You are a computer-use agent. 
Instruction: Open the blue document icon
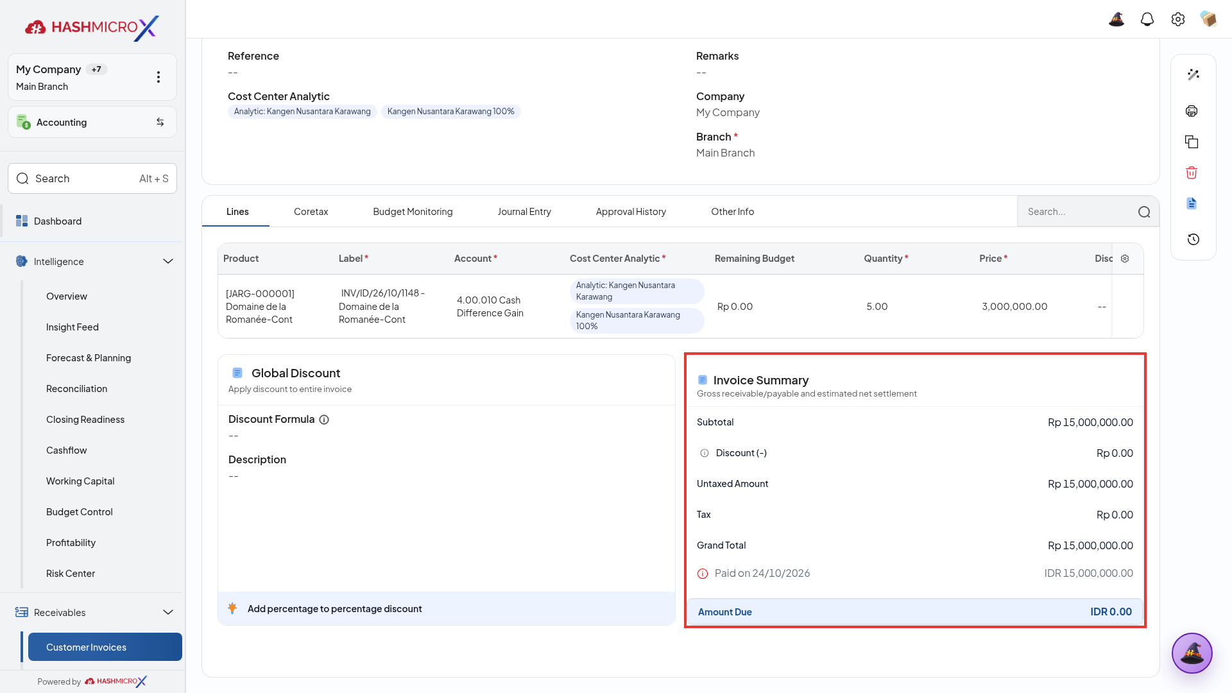click(x=1192, y=203)
